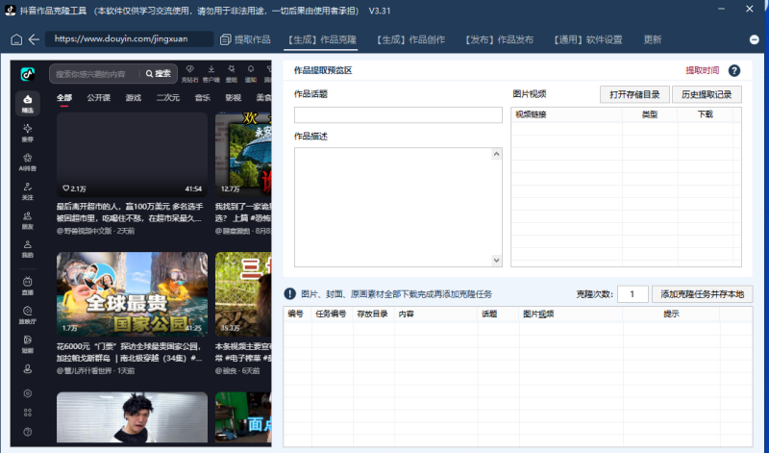The height and width of the screenshot is (453, 769).
Task: Open AI抖音 in the sidebar
Action: 28,162
